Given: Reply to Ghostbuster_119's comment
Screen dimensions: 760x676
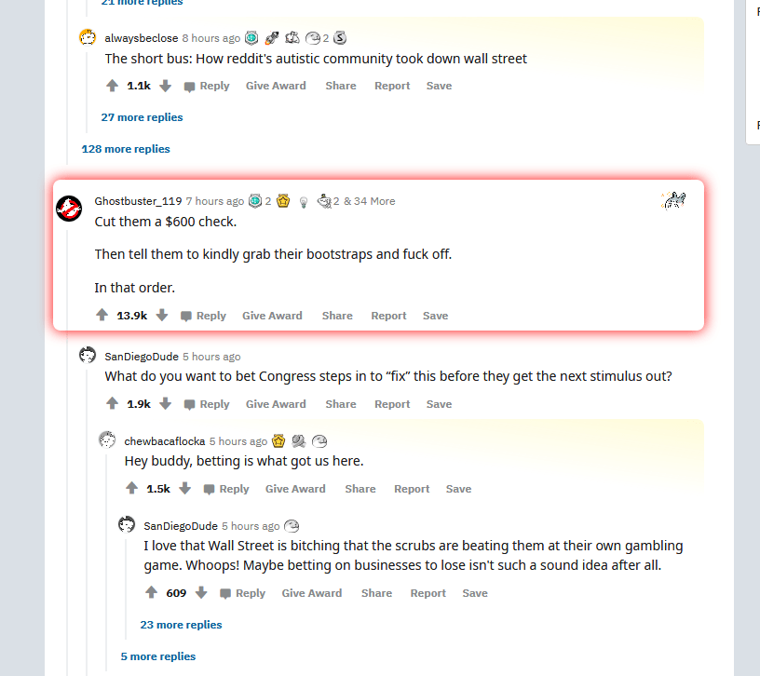Looking at the screenshot, I should [x=203, y=316].
